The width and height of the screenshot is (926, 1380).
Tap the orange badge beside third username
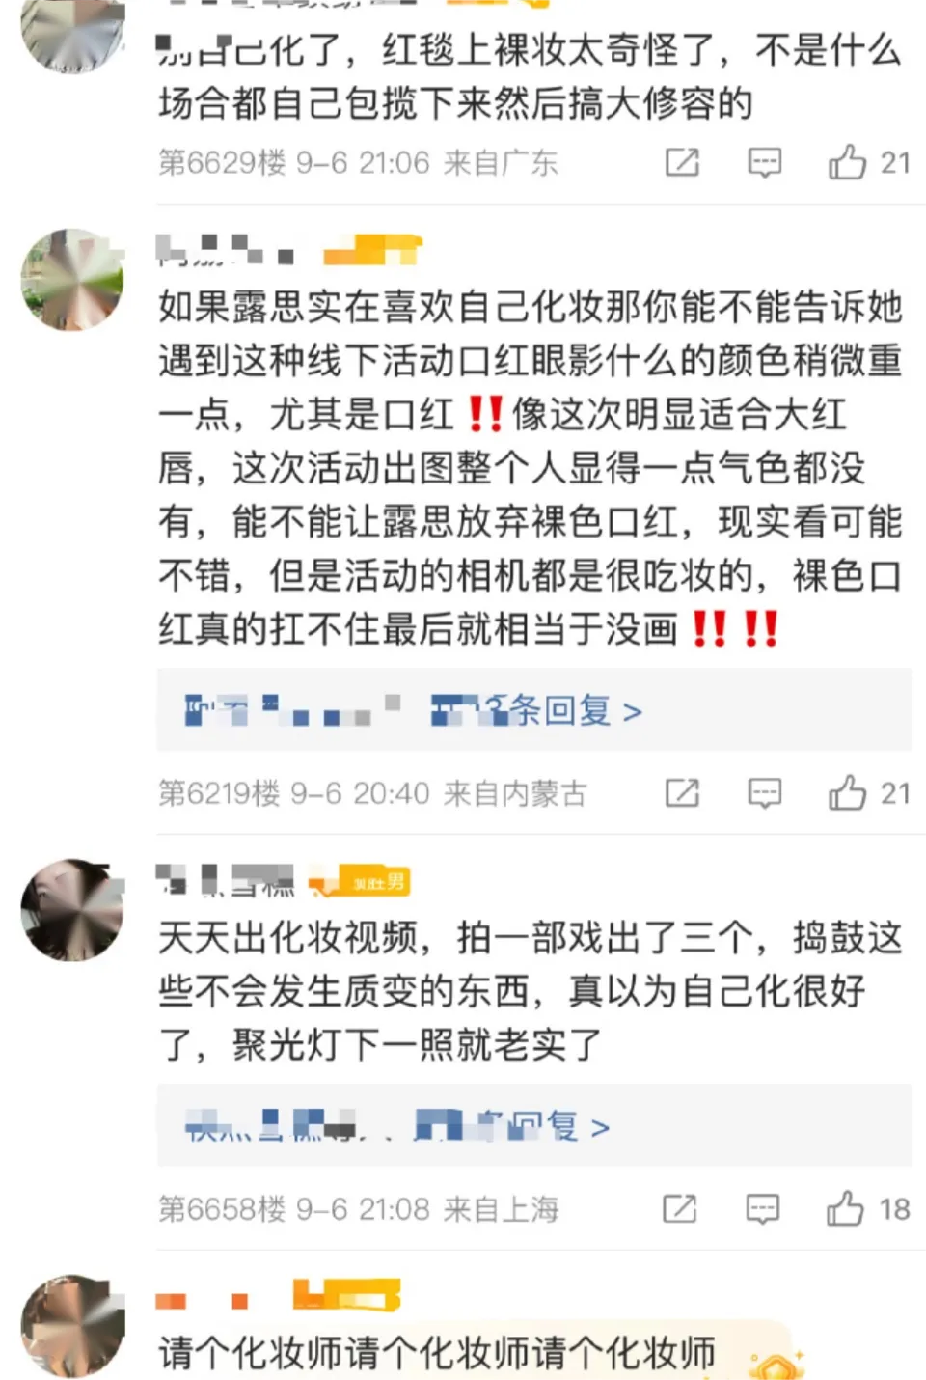(359, 881)
